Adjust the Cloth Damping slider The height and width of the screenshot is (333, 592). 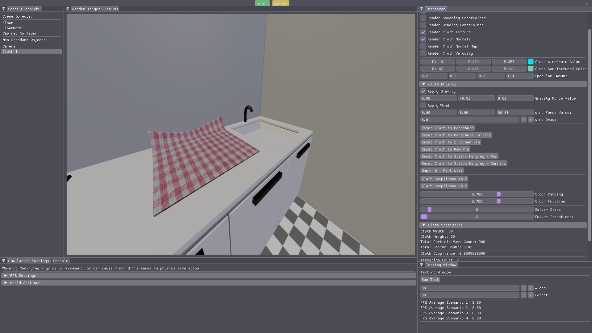pos(477,194)
